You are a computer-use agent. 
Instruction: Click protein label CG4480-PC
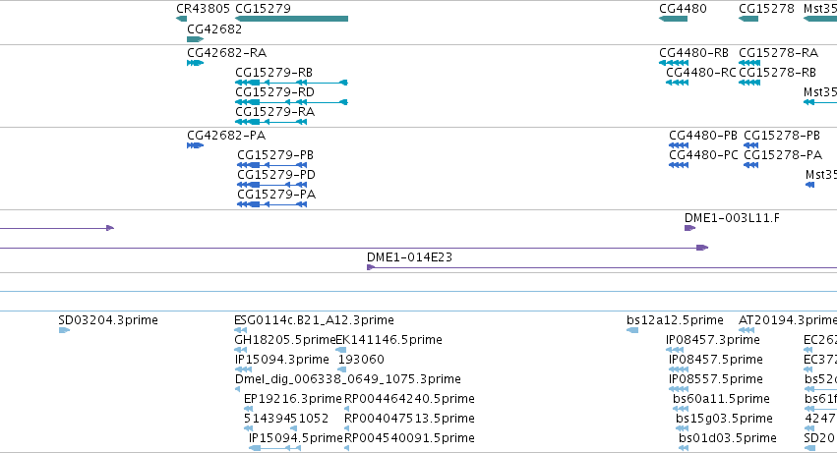[x=703, y=155]
